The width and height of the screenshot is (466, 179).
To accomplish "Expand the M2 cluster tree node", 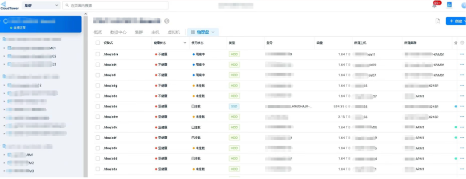I will pyautogui.click(x=4, y=163).
